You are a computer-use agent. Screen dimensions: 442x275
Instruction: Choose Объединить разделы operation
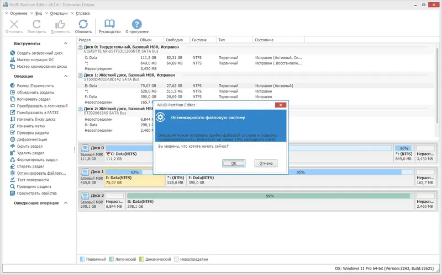click(32, 92)
